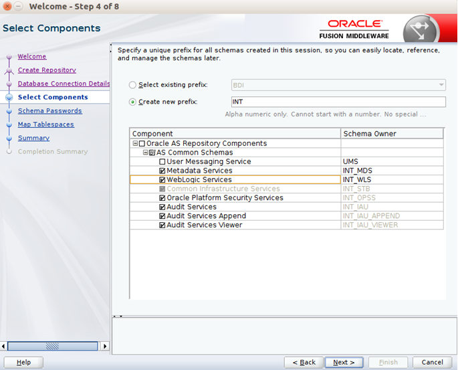The image size is (458, 370).
Task: Choose the 'Create new prefix' radio option
Action: click(x=132, y=102)
